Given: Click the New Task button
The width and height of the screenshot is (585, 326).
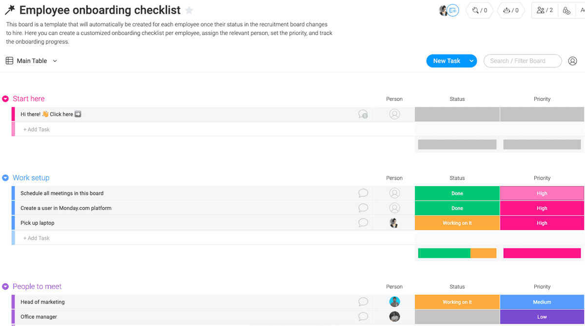Looking at the screenshot, I should (446, 60).
